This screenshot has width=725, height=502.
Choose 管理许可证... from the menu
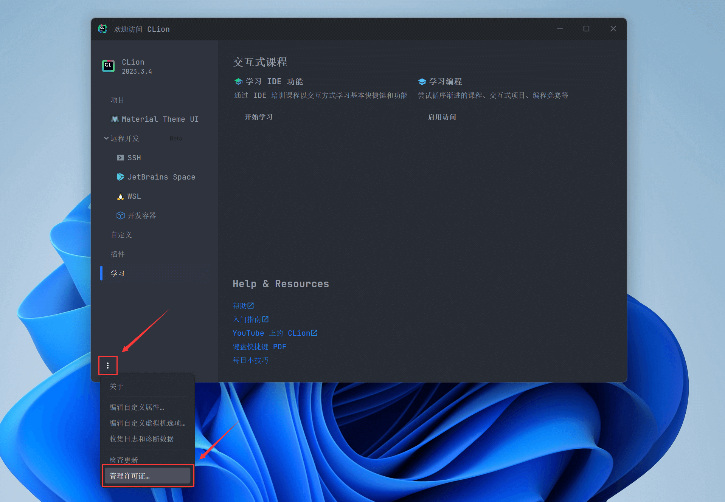(x=147, y=476)
